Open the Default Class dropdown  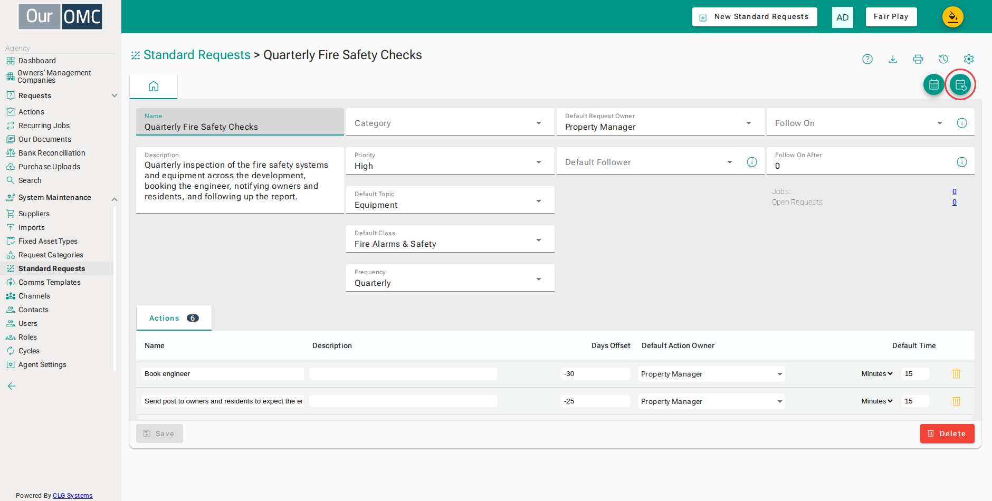pyautogui.click(x=450, y=239)
